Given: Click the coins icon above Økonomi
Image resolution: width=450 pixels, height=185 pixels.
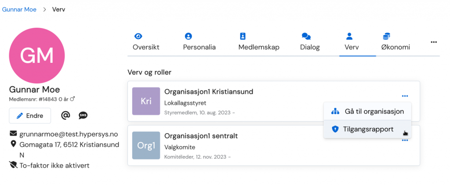Looking at the screenshot, I should (386, 36).
